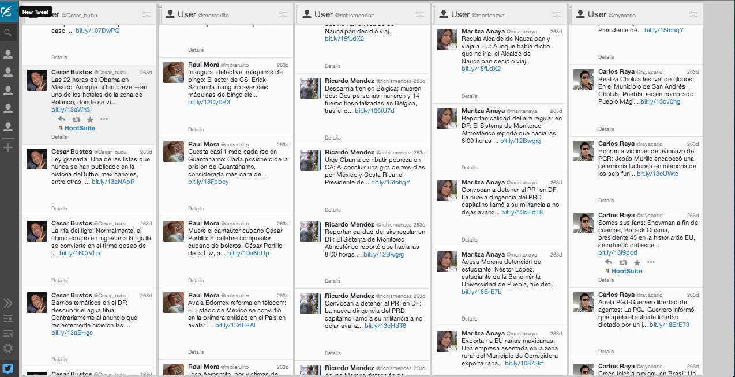The height and width of the screenshot is (377, 735).
Task: Open the New Tweet compose button
Action: click(8, 12)
